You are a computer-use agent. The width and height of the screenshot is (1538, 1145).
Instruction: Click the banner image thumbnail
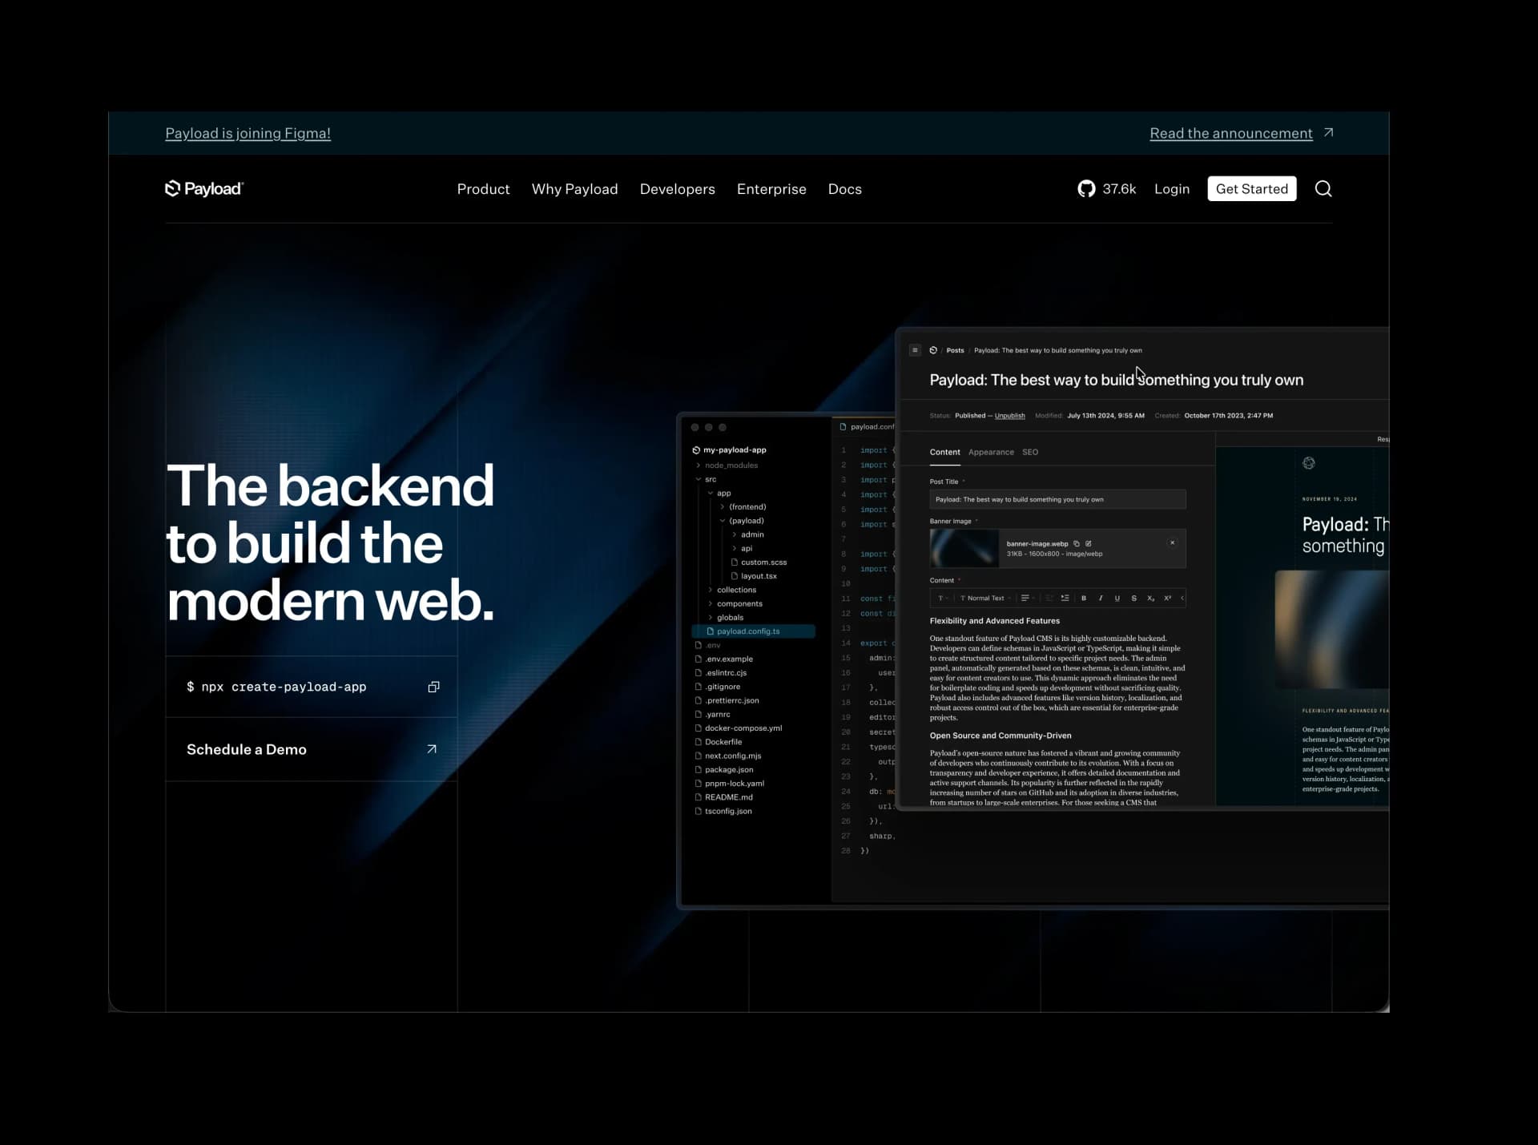[964, 548]
